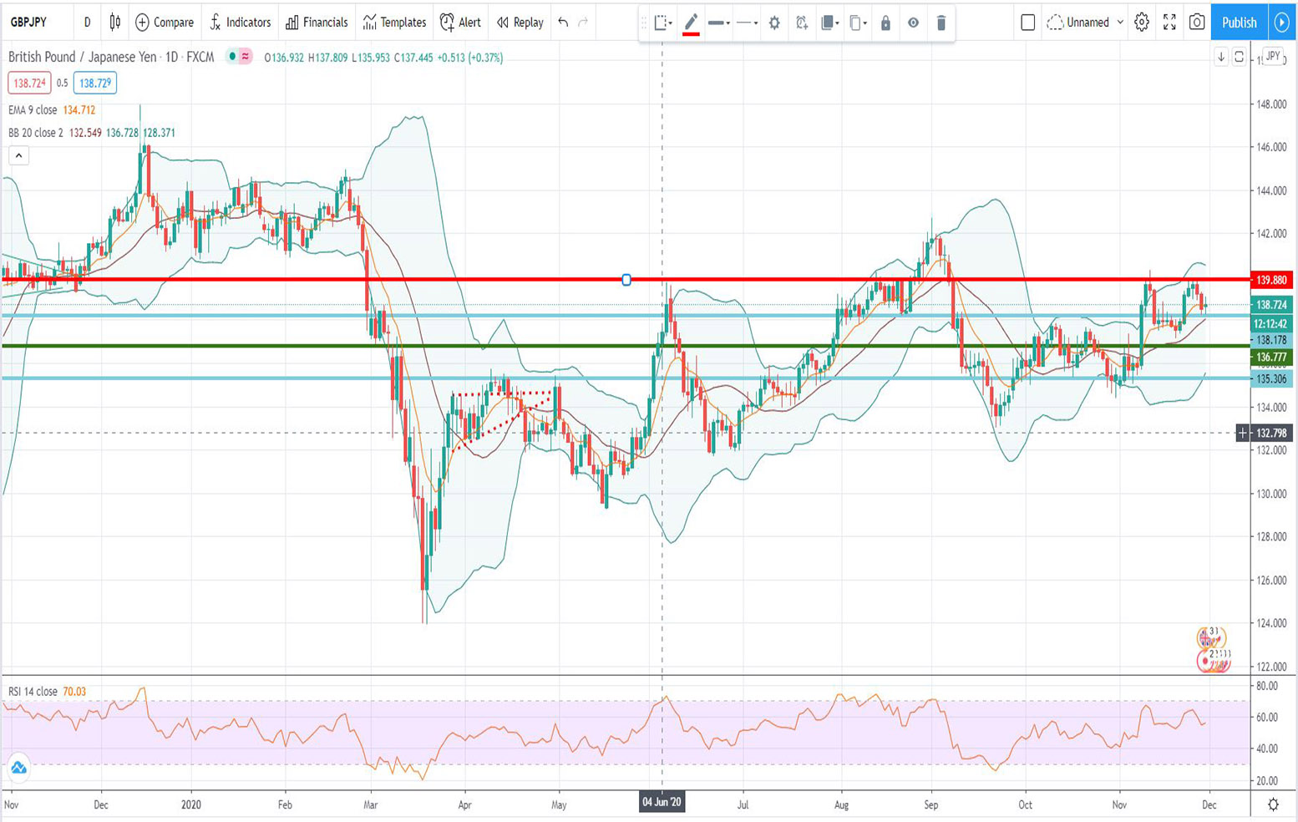The image size is (1298, 822).
Task: Add an alert via the alarm-plus icon
Action: pos(800,23)
